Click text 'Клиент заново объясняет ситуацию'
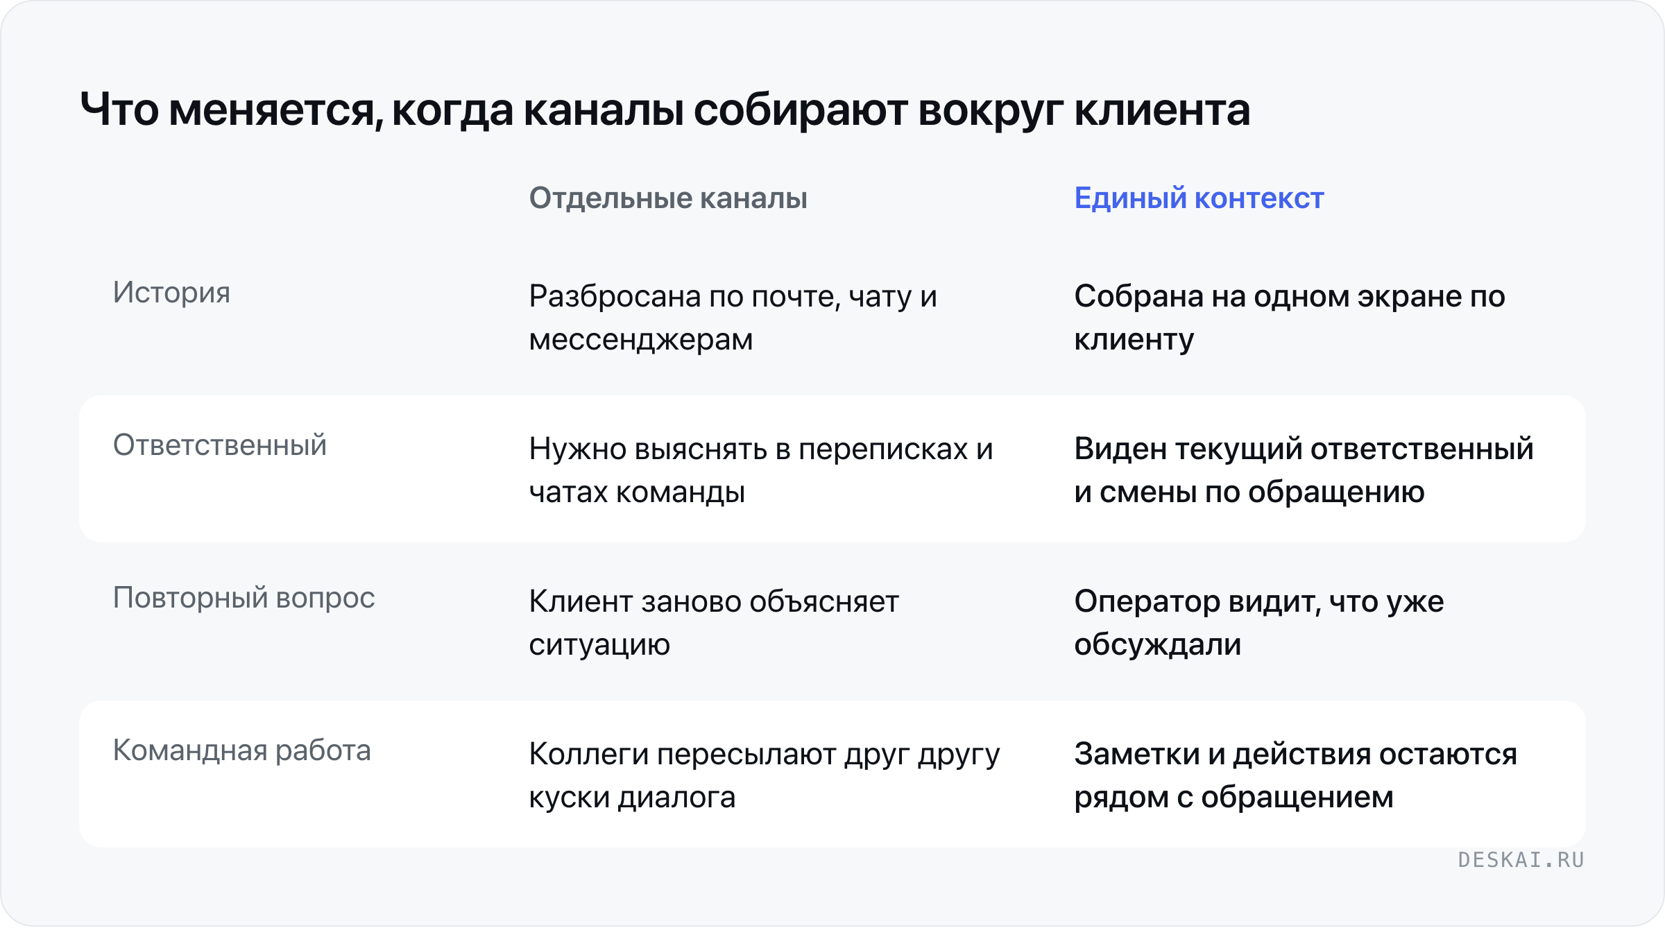The width and height of the screenshot is (1665, 928). [x=714, y=623]
